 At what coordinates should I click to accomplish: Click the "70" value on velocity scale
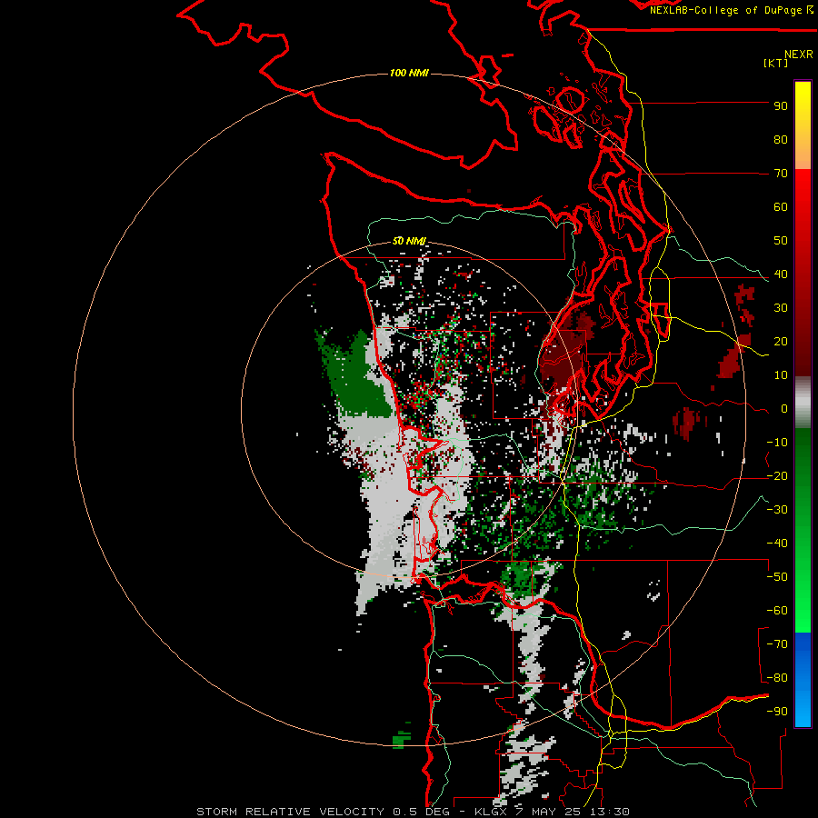tap(781, 174)
